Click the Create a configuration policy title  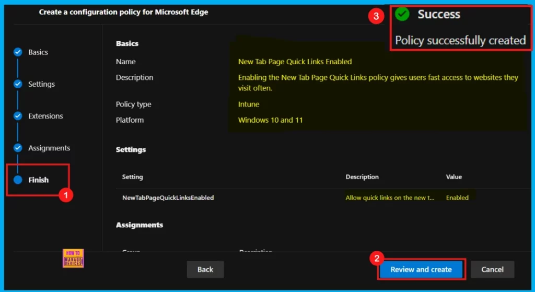click(x=123, y=13)
